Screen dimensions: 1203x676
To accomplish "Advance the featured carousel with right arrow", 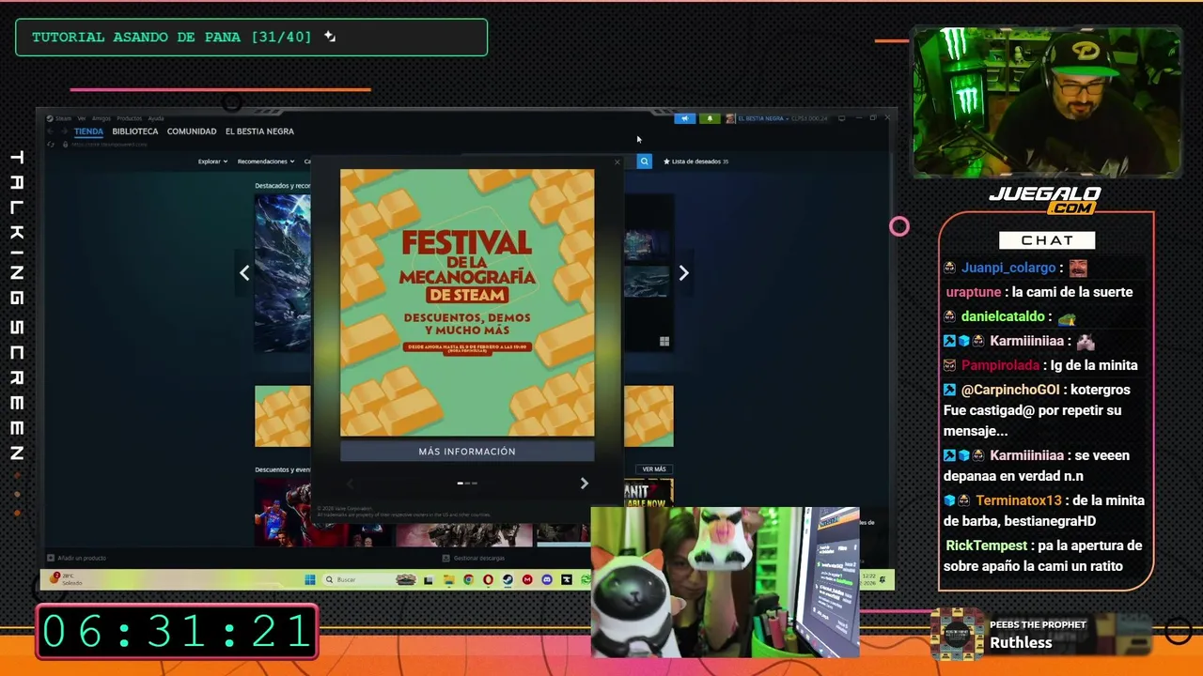I will coord(683,273).
